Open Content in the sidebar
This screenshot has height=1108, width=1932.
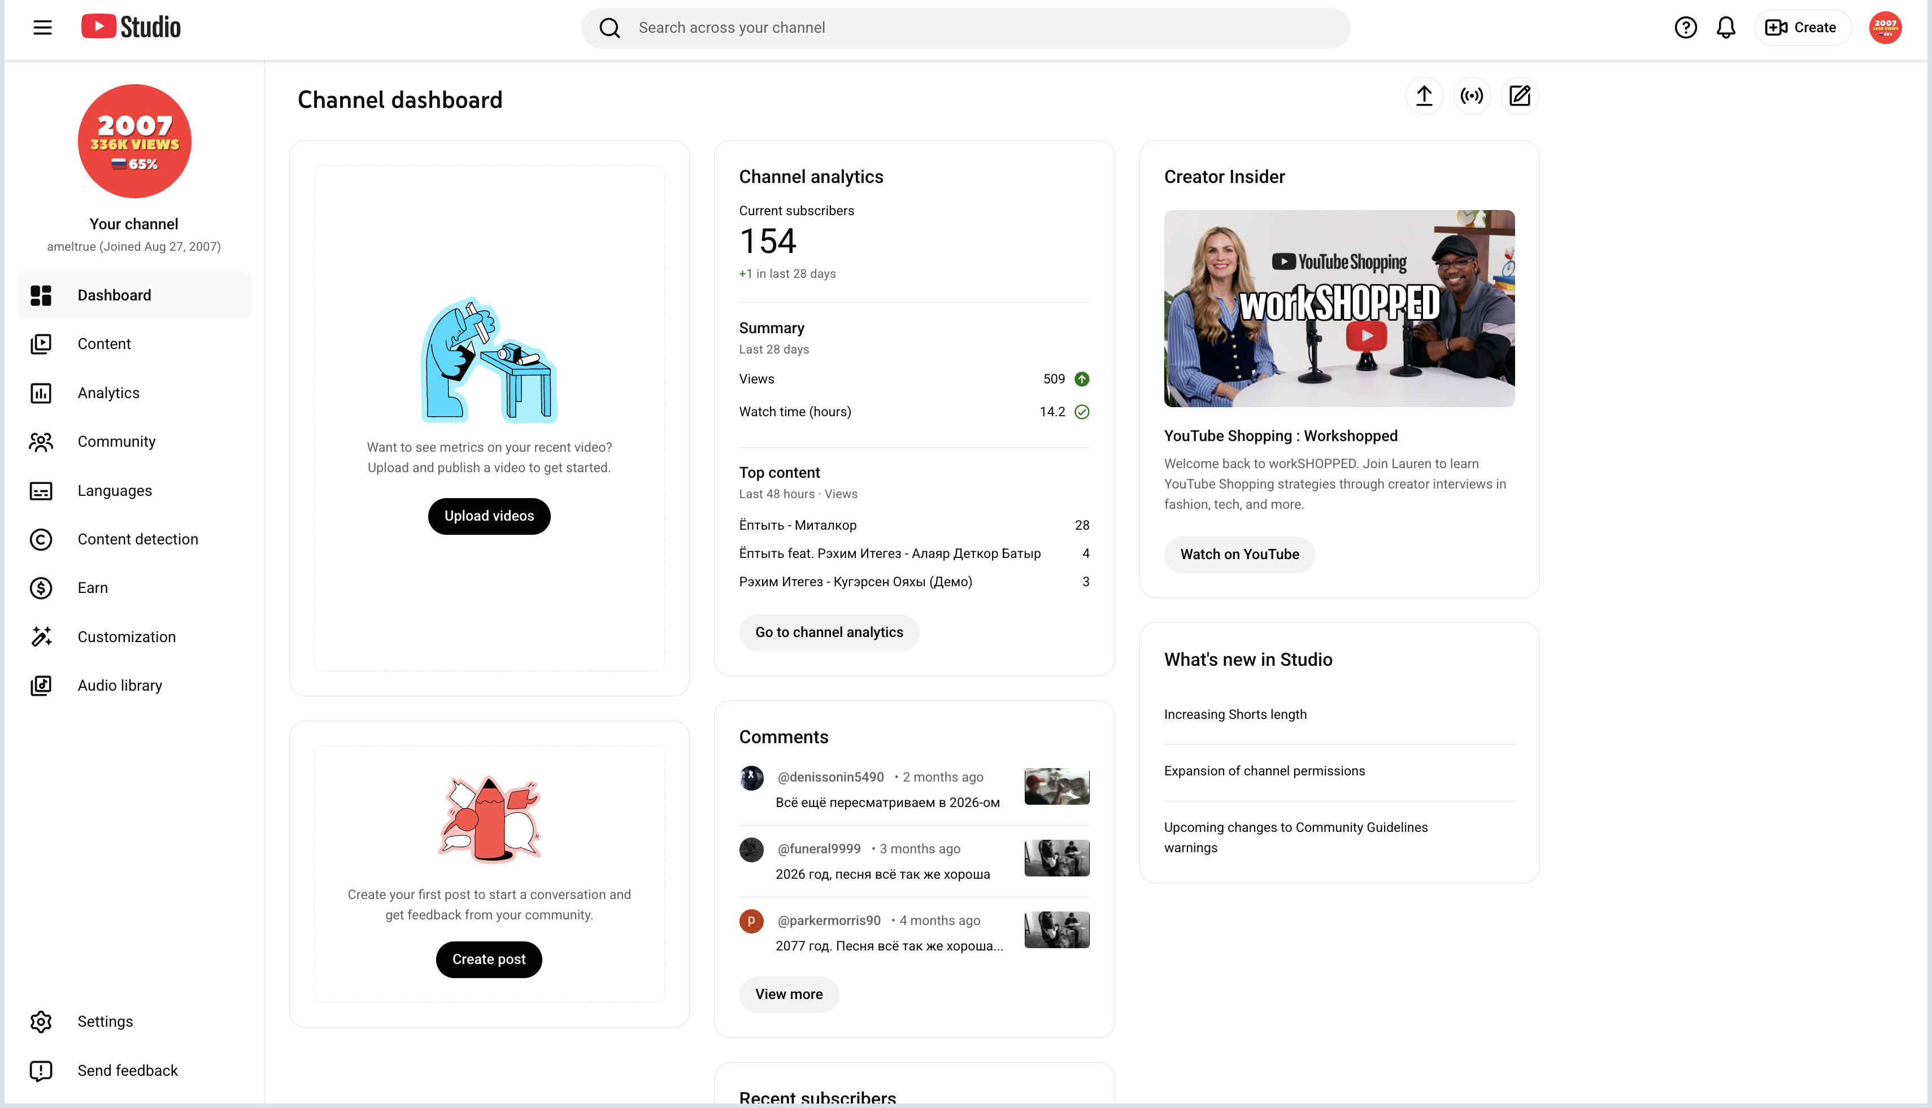pos(134,344)
